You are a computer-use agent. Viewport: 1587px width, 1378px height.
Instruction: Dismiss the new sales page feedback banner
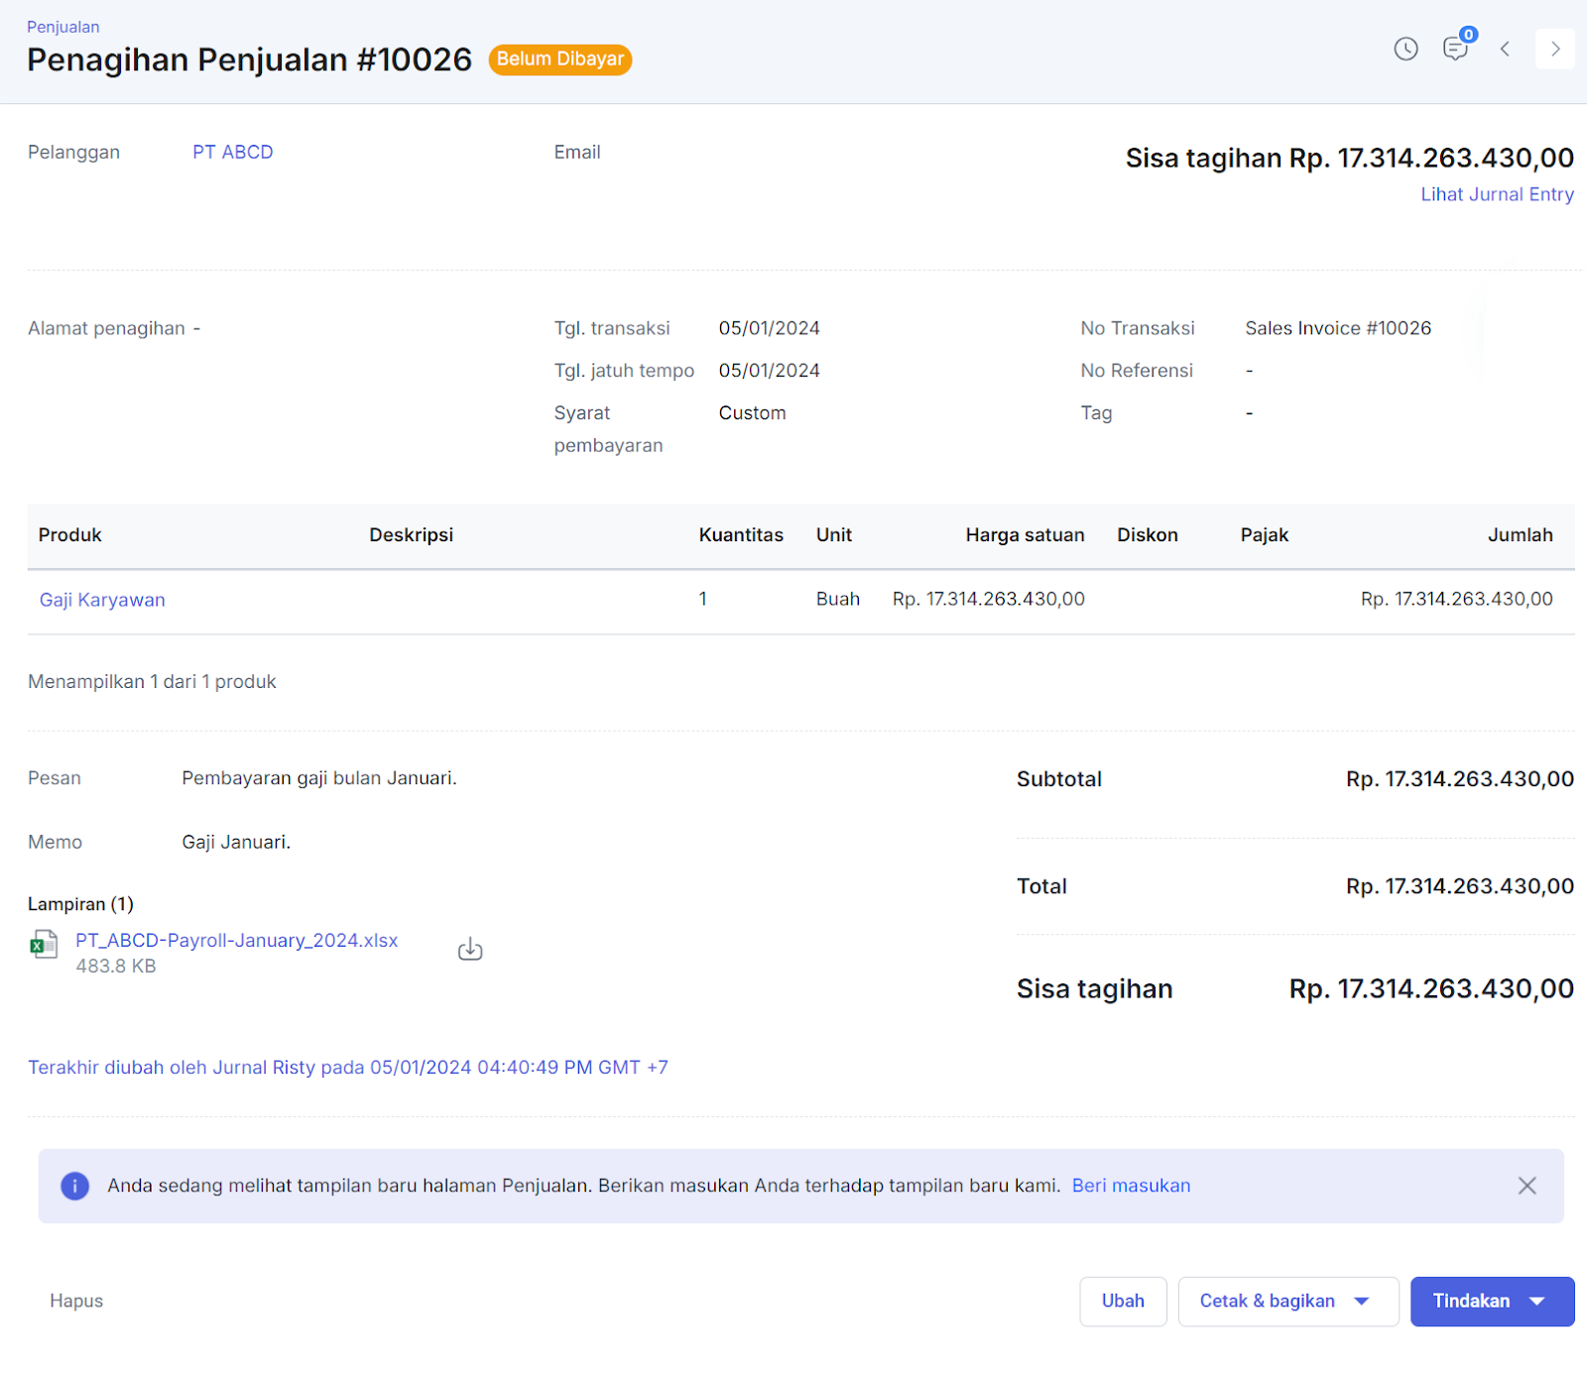1526,1186
